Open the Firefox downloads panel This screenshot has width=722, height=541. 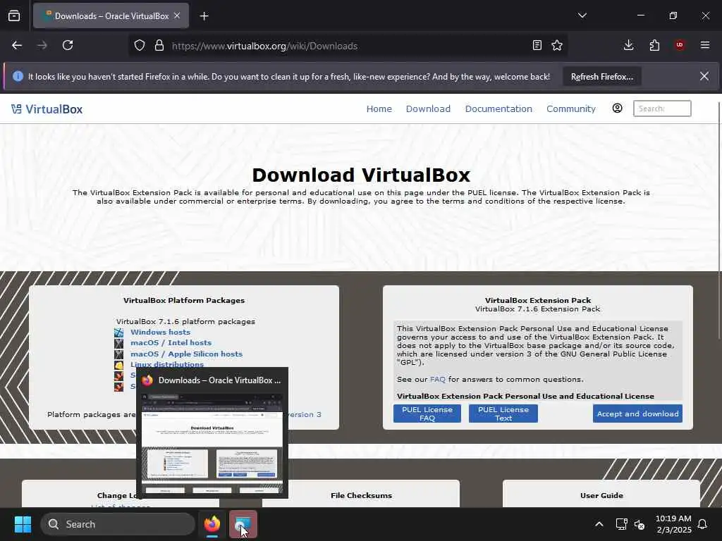pos(628,45)
